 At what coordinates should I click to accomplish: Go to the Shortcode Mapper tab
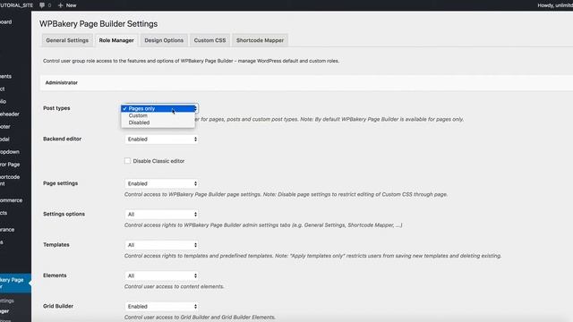[x=260, y=40]
